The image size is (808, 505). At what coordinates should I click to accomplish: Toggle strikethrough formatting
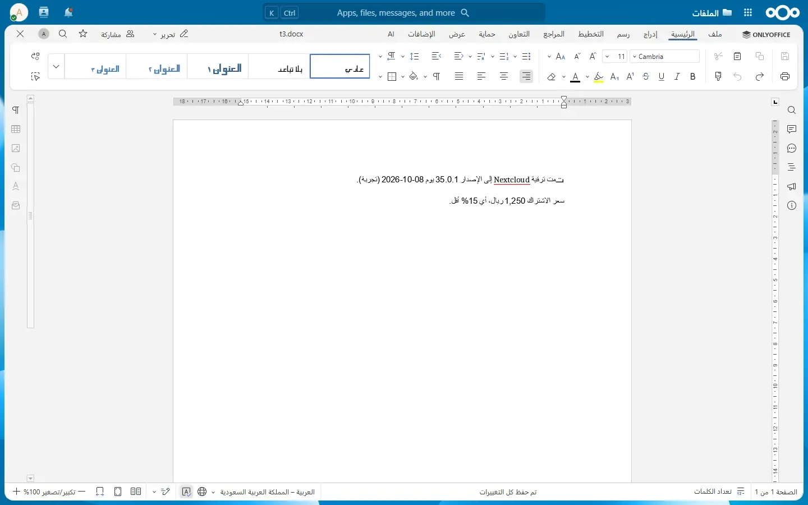(x=646, y=76)
